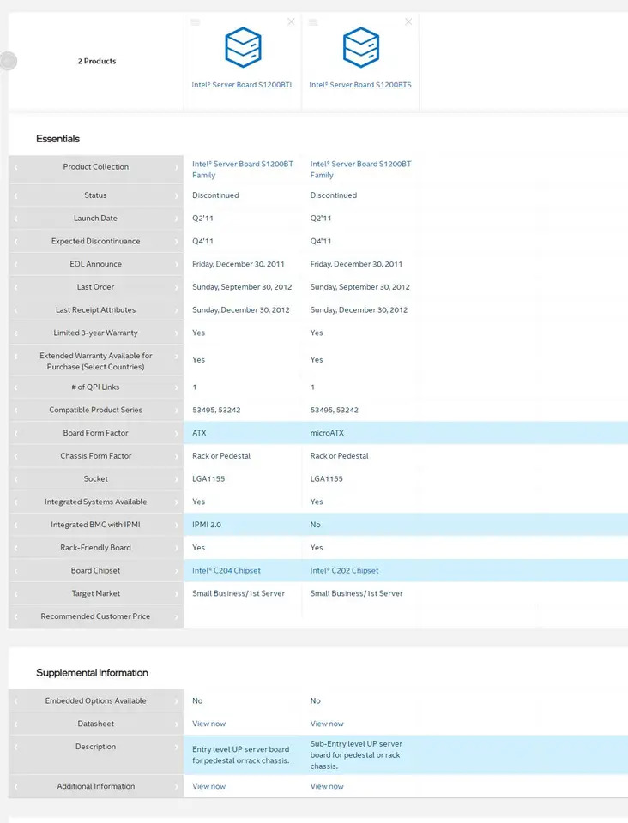View the Datasheet for S1200BTL
The height and width of the screenshot is (823, 628).
tap(209, 724)
